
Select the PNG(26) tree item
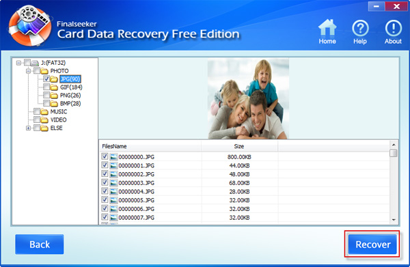(x=70, y=96)
